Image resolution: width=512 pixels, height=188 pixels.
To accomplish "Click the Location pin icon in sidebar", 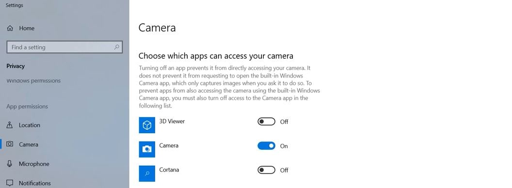I will [10, 125].
